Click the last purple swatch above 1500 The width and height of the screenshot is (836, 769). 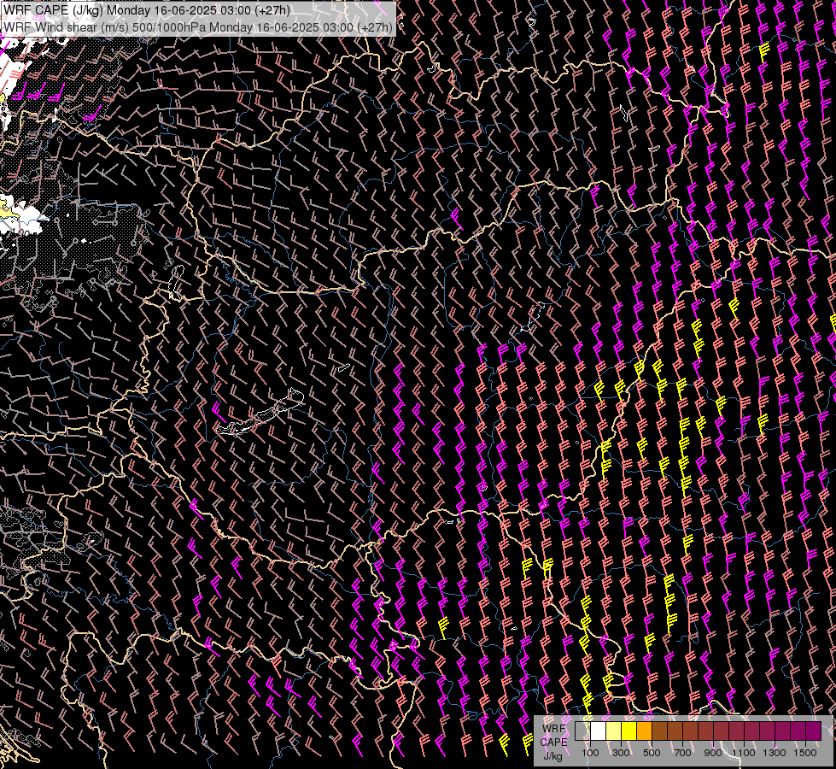point(814,731)
